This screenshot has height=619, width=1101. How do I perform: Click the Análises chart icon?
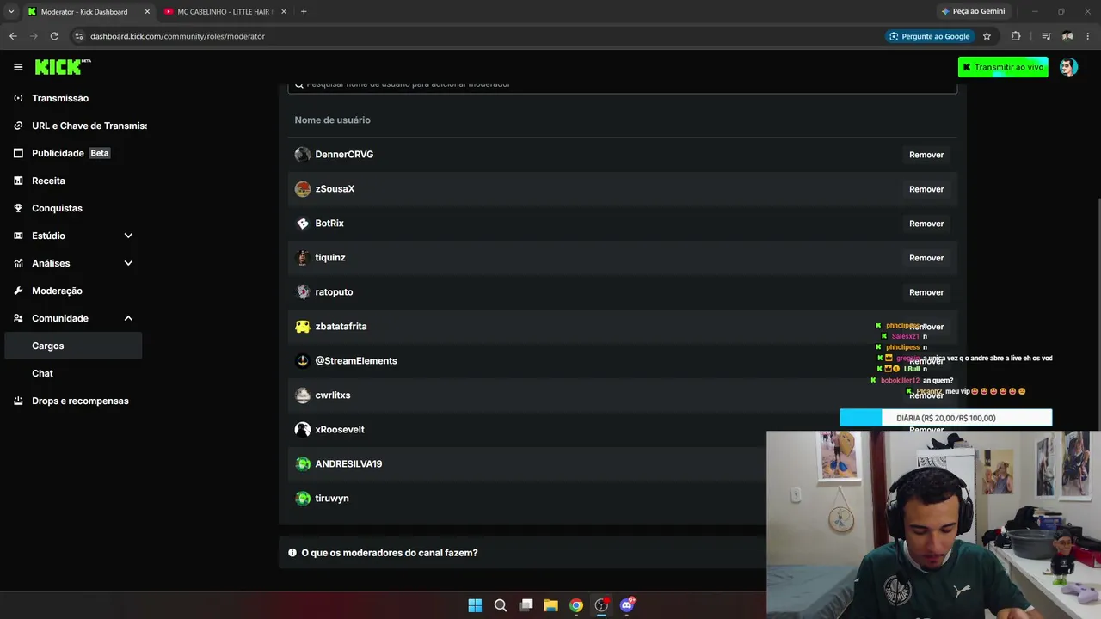(18, 263)
